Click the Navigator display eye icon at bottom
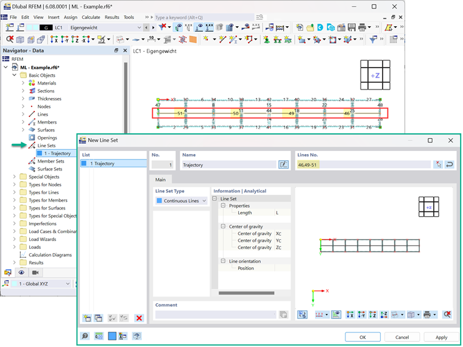 [x=21, y=272]
